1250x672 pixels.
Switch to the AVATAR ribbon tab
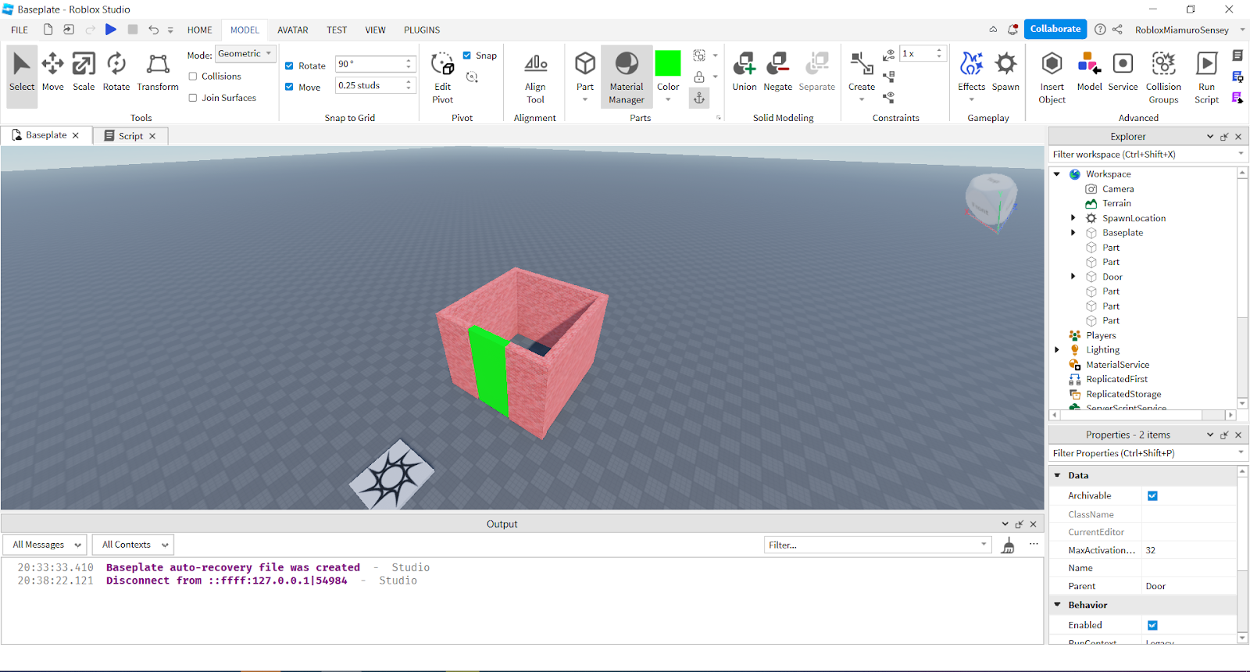coord(293,30)
